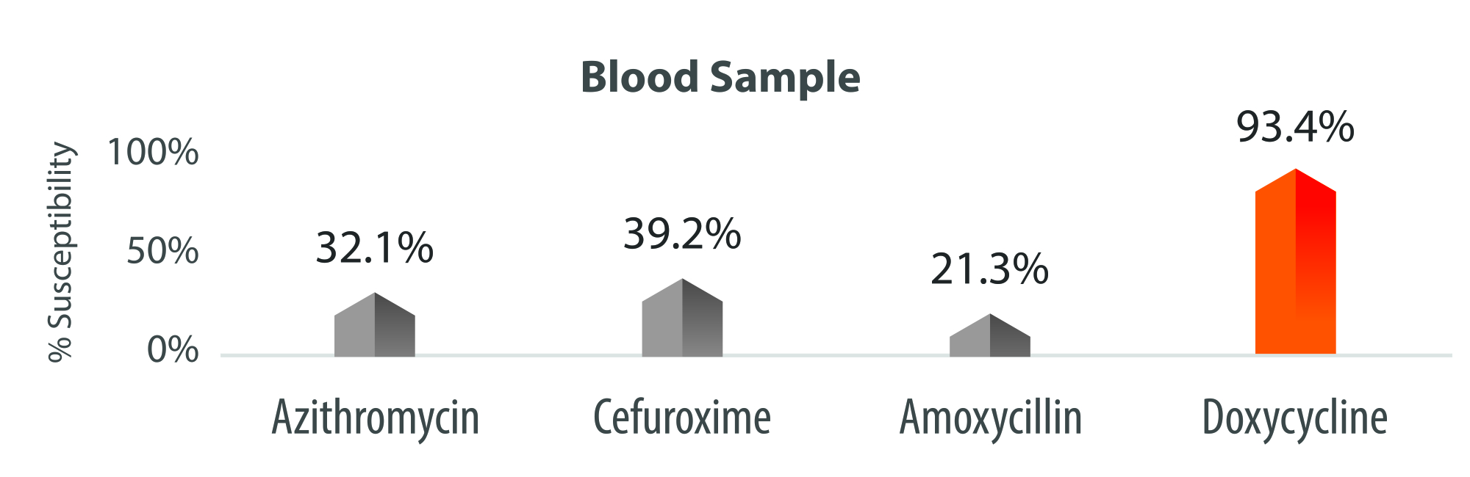This screenshot has height=477, width=1470.
Task: Select the % Susceptibility axis label
Action: (62, 252)
